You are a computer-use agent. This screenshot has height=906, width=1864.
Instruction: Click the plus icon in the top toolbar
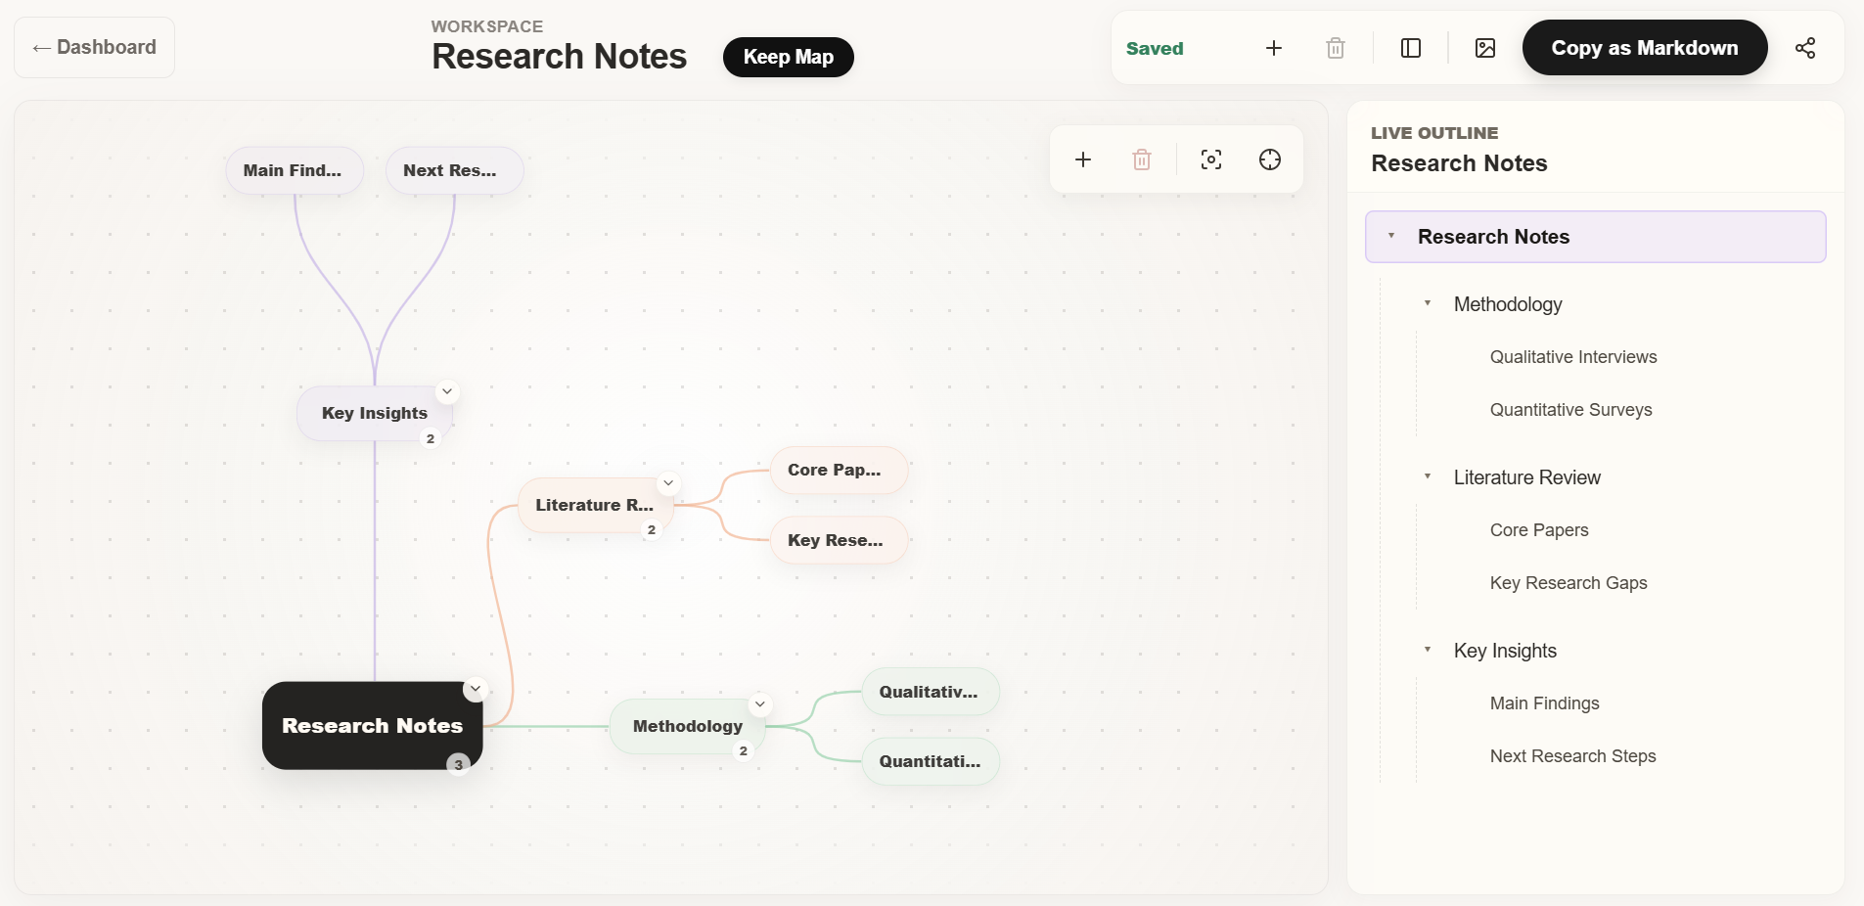pos(1273,48)
